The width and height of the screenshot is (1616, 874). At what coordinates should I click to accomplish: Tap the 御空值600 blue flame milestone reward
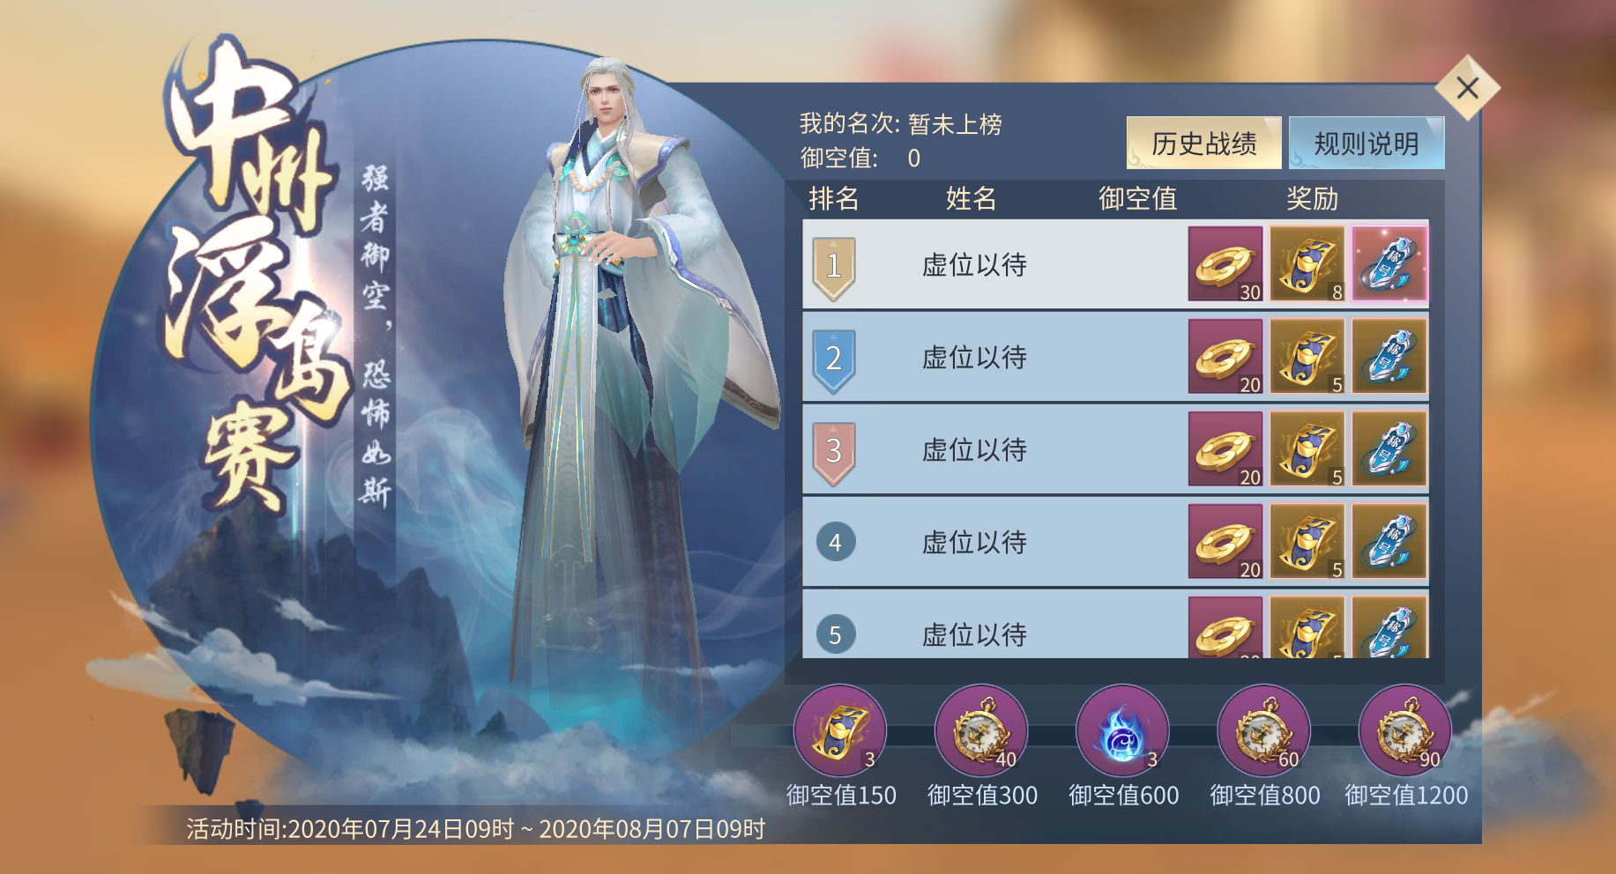(1123, 731)
